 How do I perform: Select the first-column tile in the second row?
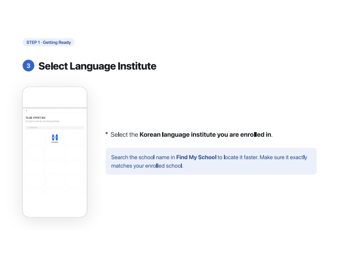click(35, 153)
